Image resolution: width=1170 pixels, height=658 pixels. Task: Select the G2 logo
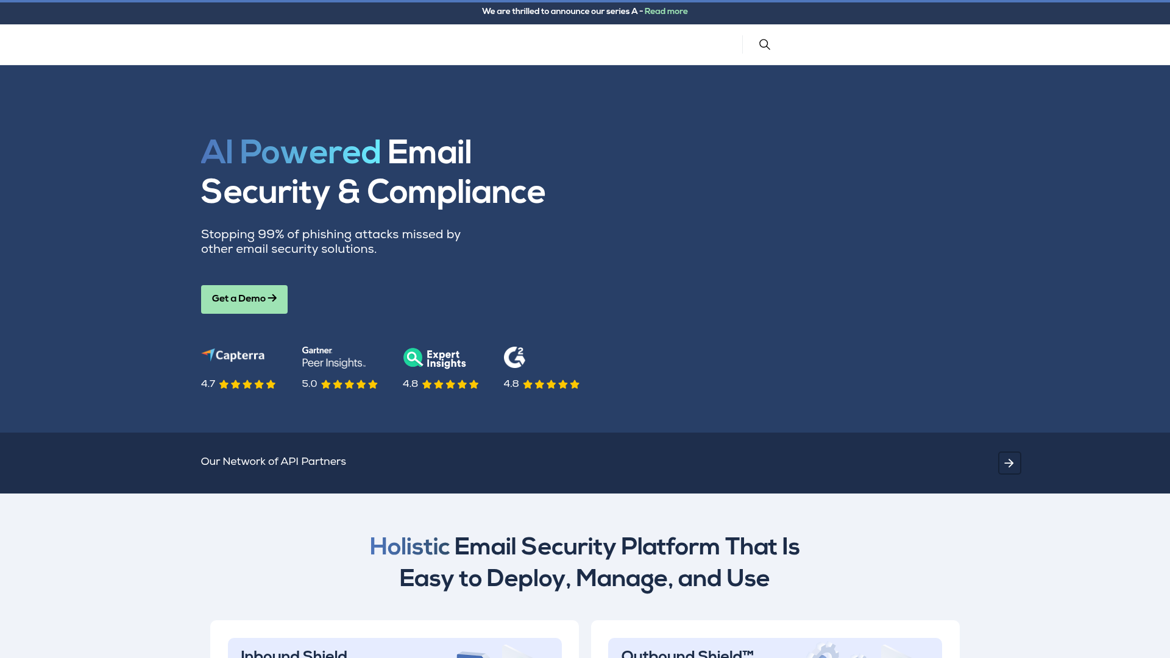[515, 357]
